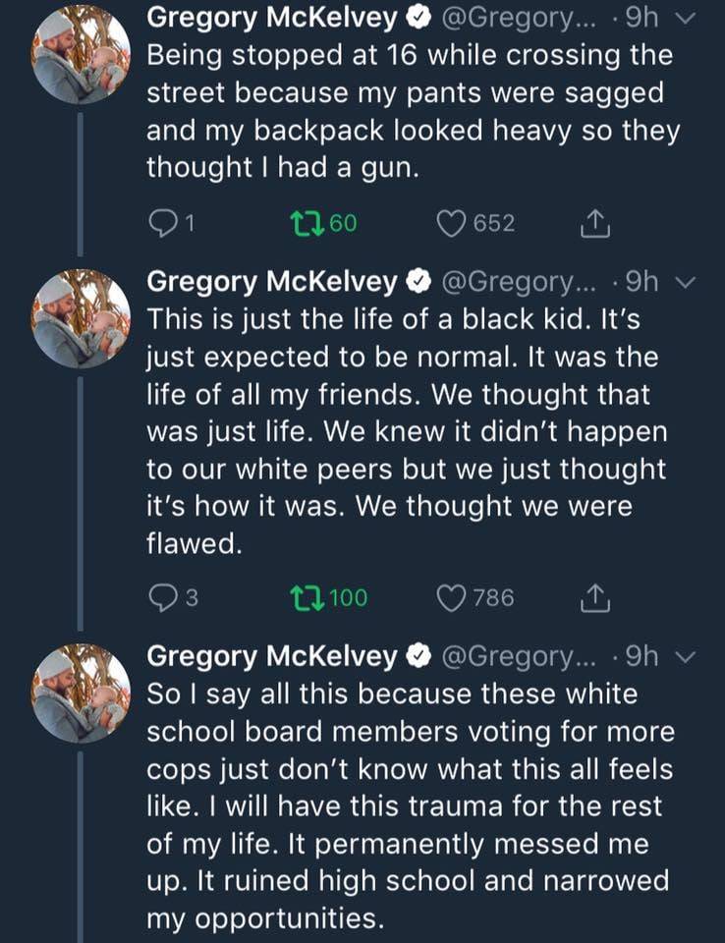Image resolution: width=725 pixels, height=943 pixels.
Task: Open Gregory McKelvey's name on third tweet
Action: (x=272, y=656)
